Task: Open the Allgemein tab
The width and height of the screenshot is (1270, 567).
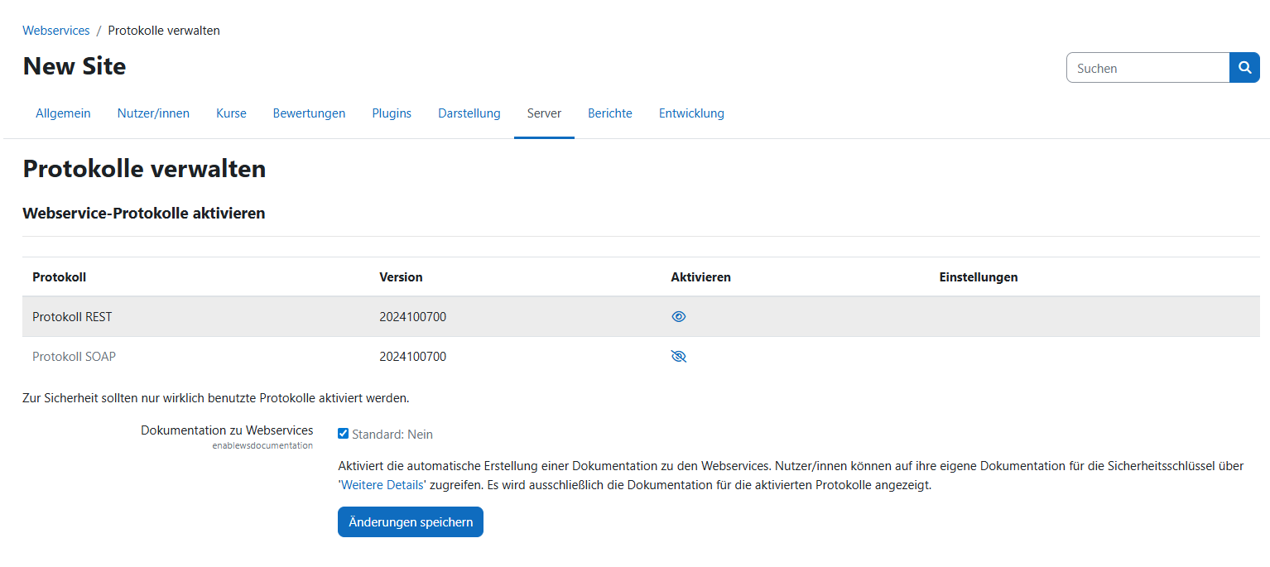Action: pyautogui.click(x=63, y=113)
